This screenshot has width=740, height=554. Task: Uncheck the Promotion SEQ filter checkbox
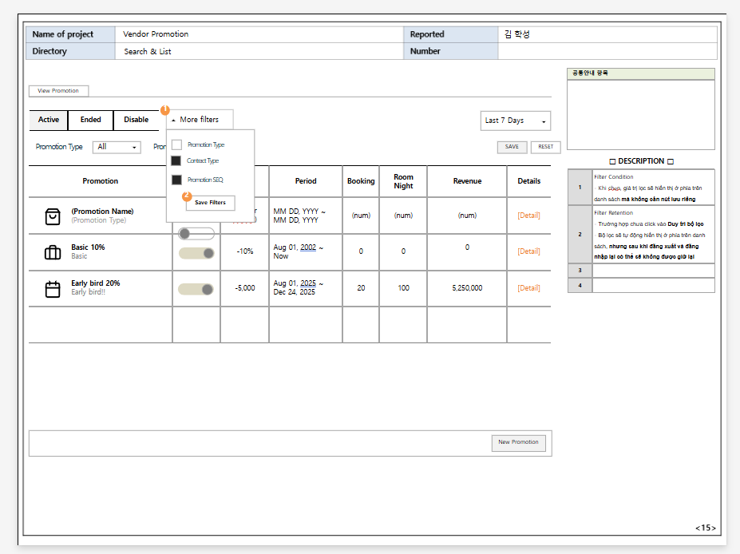pos(176,180)
